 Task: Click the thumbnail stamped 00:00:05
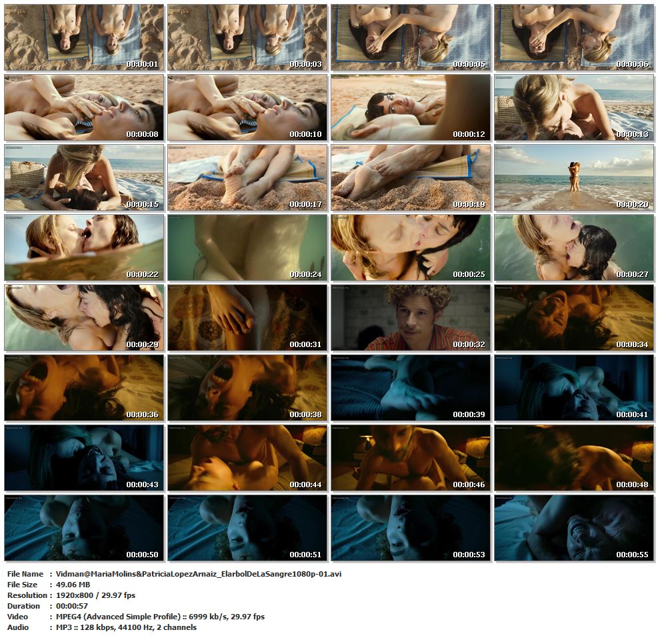(x=411, y=37)
